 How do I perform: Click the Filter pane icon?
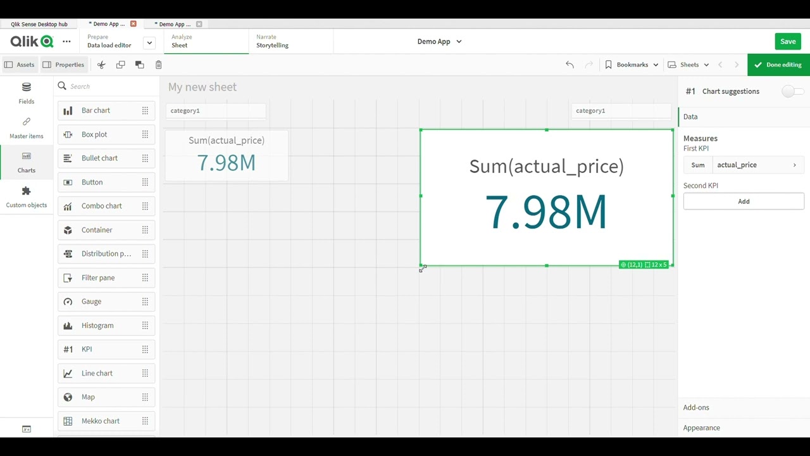(x=68, y=277)
